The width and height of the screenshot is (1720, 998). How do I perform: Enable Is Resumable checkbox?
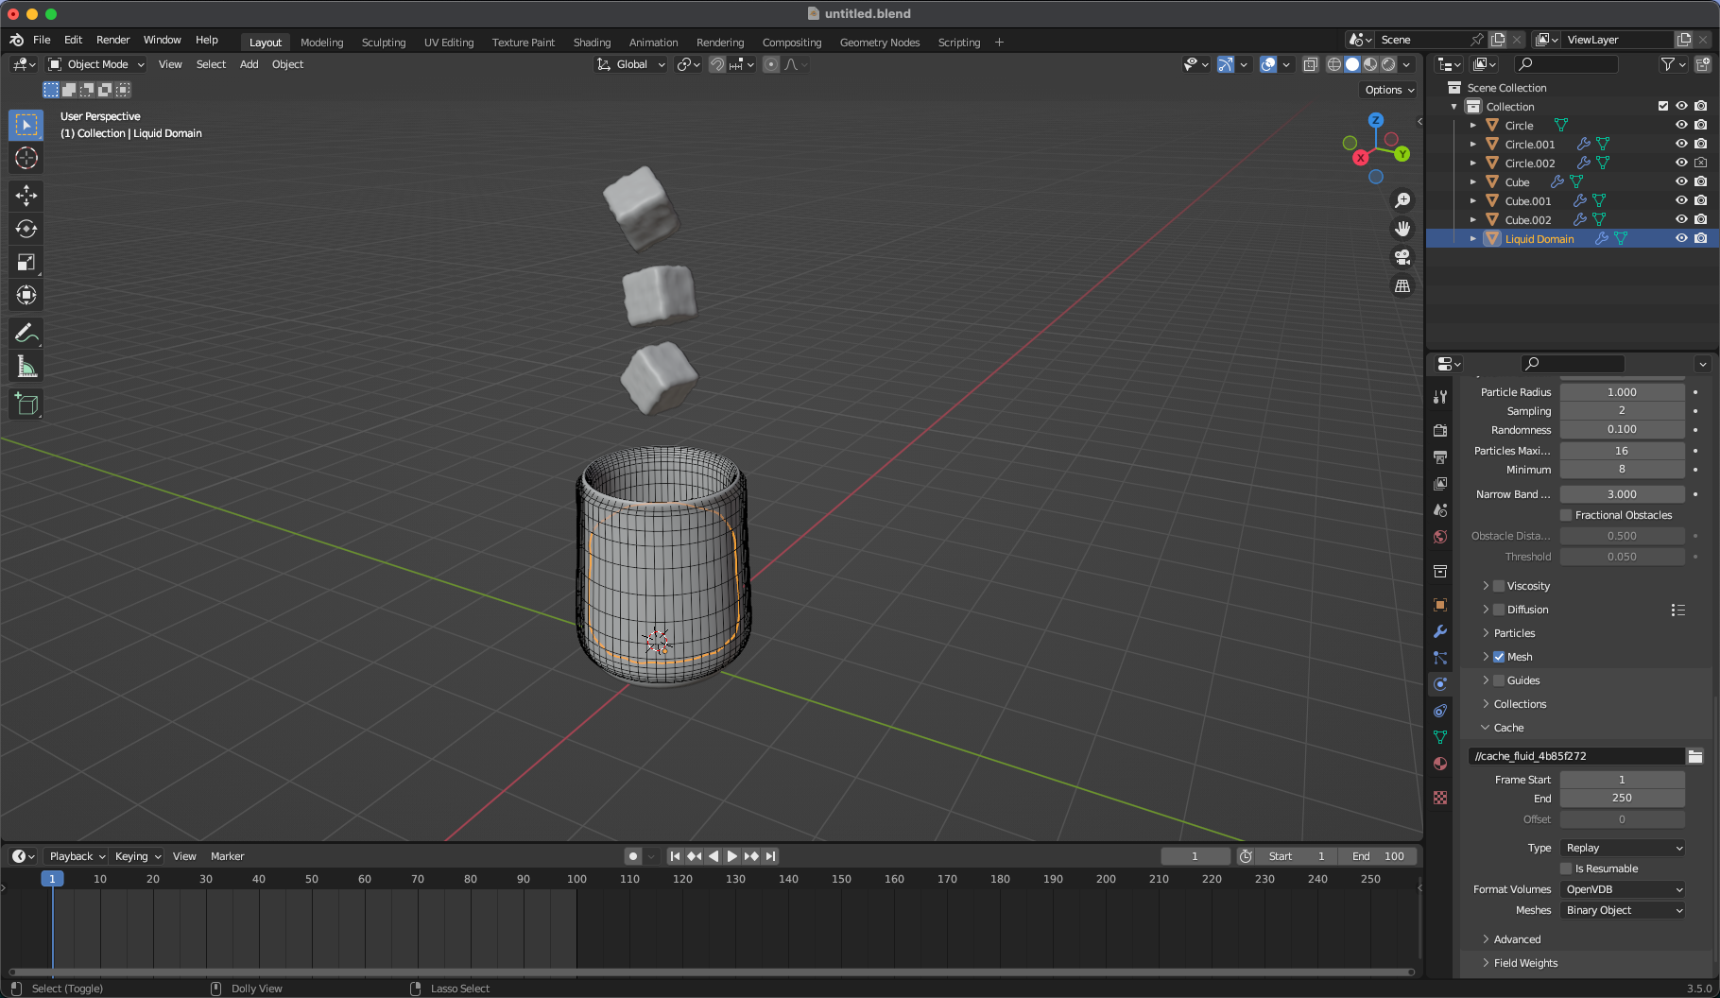(1566, 869)
